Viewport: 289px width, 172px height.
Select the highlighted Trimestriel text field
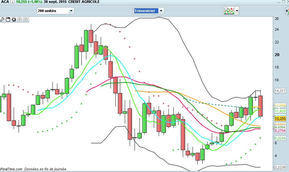(146, 11)
